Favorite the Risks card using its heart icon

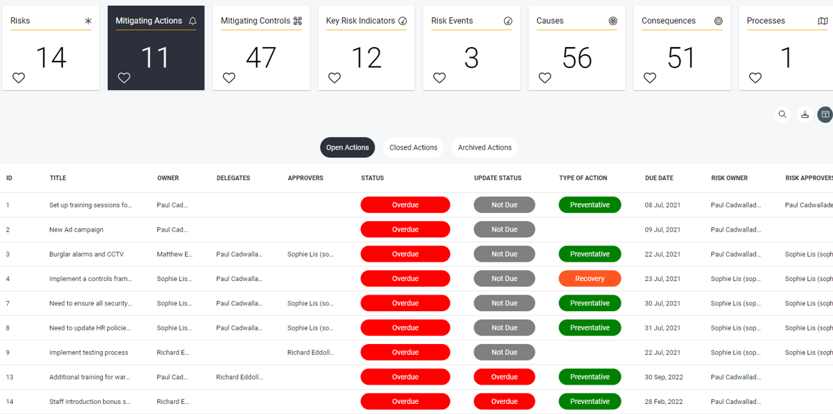coord(19,77)
